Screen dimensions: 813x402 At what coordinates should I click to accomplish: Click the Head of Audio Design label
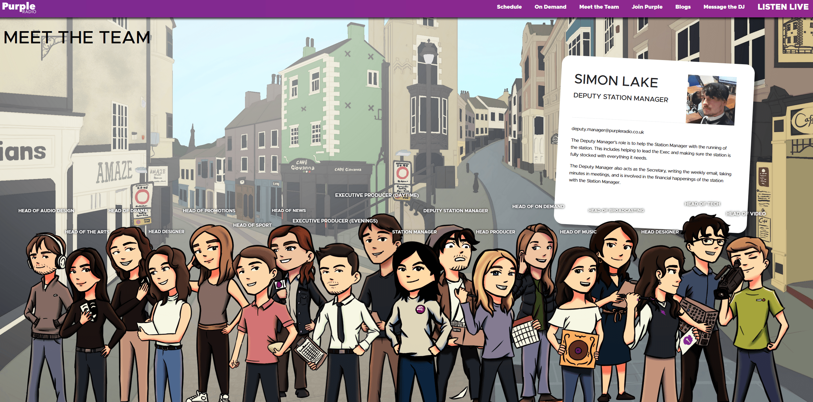46,211
